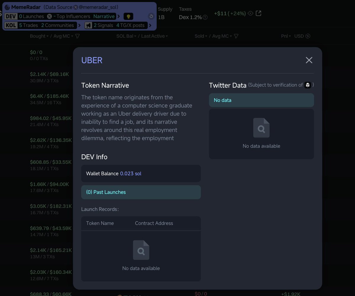This screenshot has height=296, width=355.
Task: Click the megaphone signals icon
Action: (x=88, y=25)
